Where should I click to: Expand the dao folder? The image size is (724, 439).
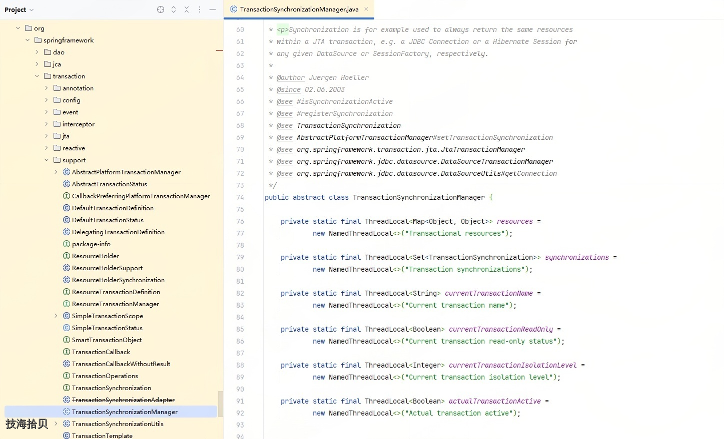[x=37, y=52]
